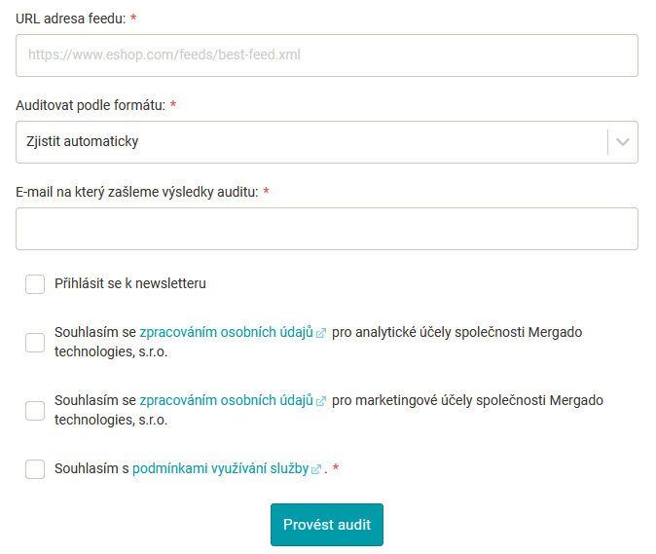Click the 'Přihlásit se k newsletteru' label text

click(130, 284)
